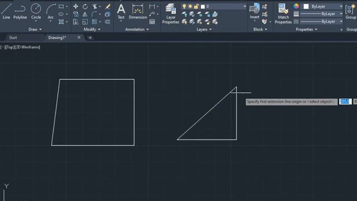Activate the Array tool

click(x=94, y=22)
